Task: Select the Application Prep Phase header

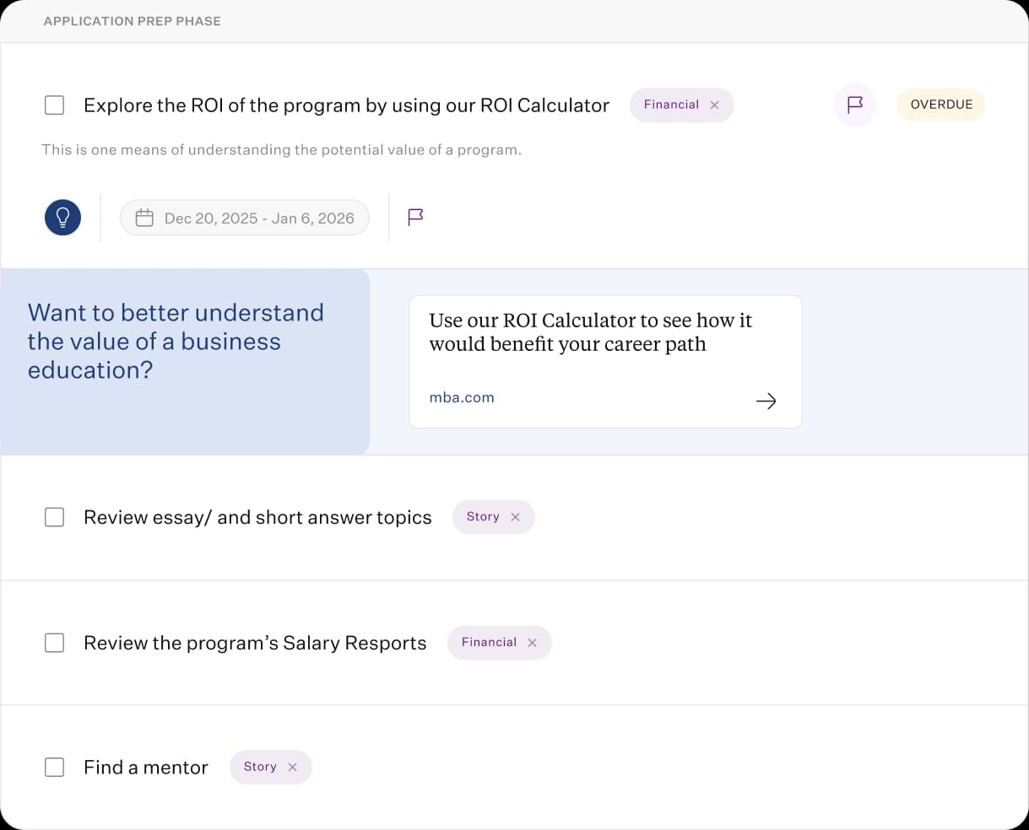Action: 132,21
